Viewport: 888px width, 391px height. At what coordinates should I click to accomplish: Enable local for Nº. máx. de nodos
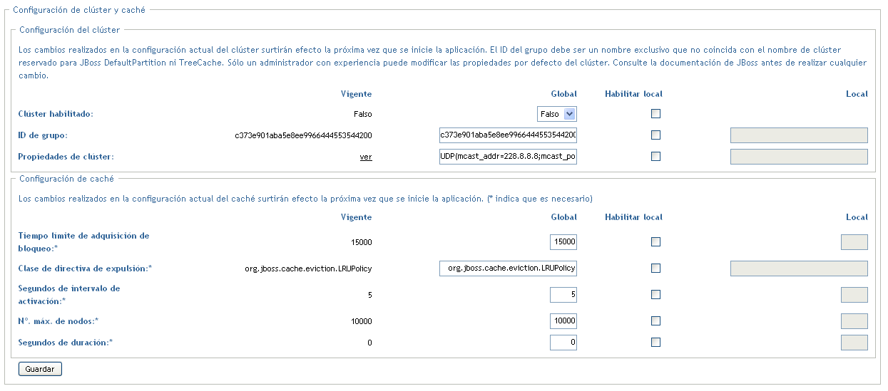tap(656, 320)
